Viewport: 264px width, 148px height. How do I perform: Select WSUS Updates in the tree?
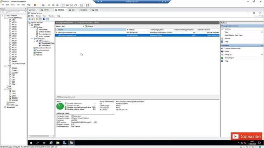(x=44, y=37)
